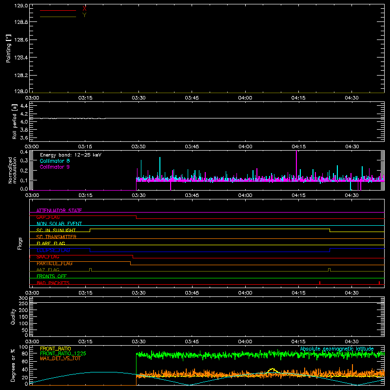Select the NON_SOLAR_EVENT flag label

[59, 224]
